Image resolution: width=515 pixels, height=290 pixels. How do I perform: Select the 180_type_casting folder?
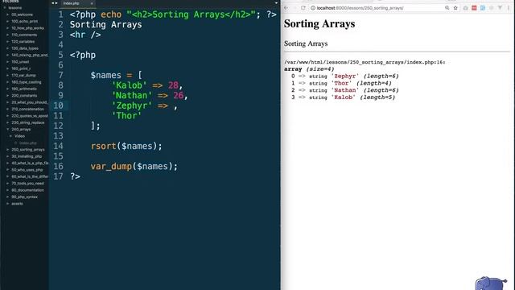coord(27,82)
